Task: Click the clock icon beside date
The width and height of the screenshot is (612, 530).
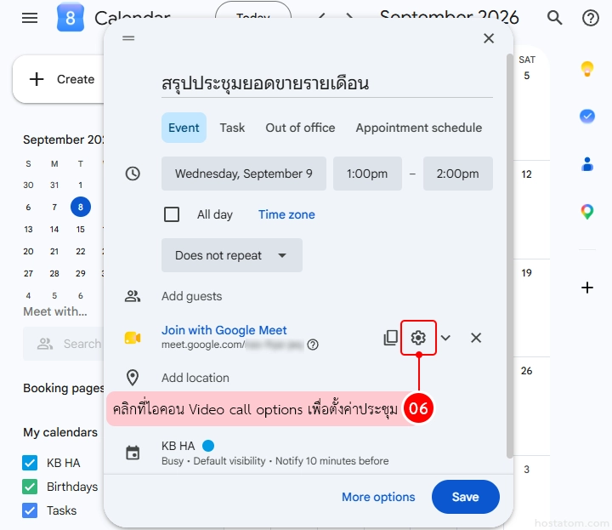Action: [133, 174]
